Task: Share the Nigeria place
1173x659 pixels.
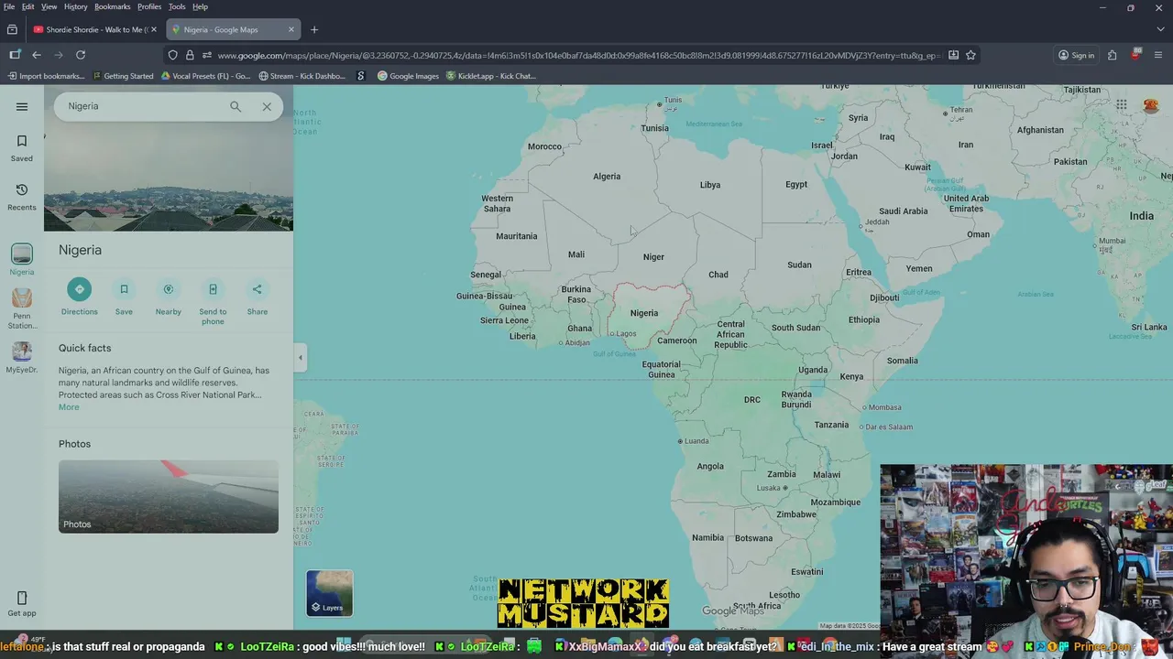Action: [x=258, y=297]
